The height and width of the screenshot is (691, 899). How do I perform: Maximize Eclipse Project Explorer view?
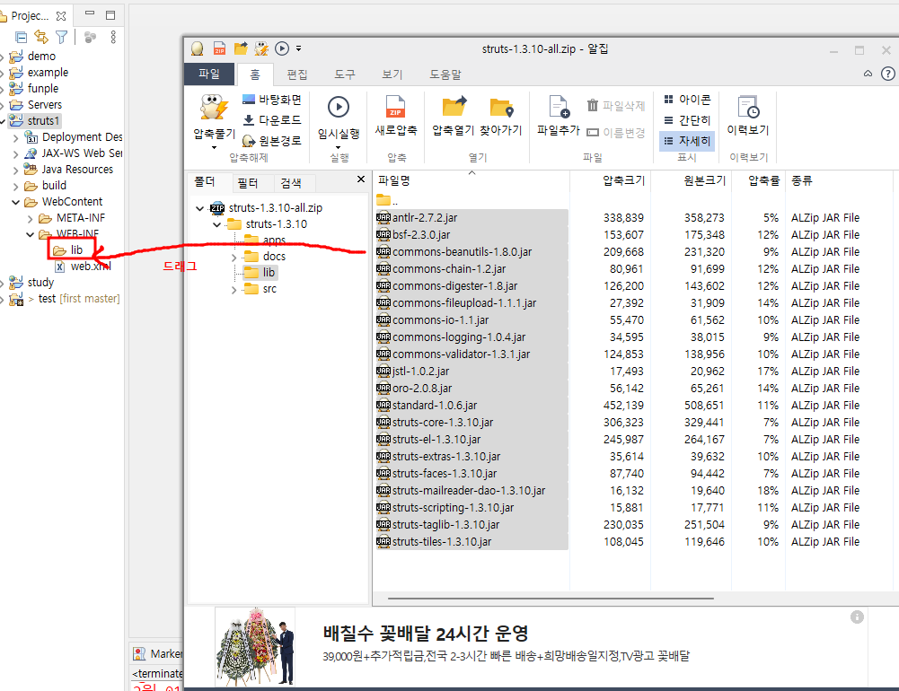point(110,15)
